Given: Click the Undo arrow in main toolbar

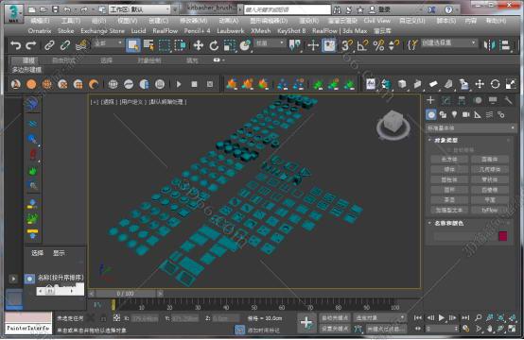Looking at the screenshot, I should (x=15, y=45).
